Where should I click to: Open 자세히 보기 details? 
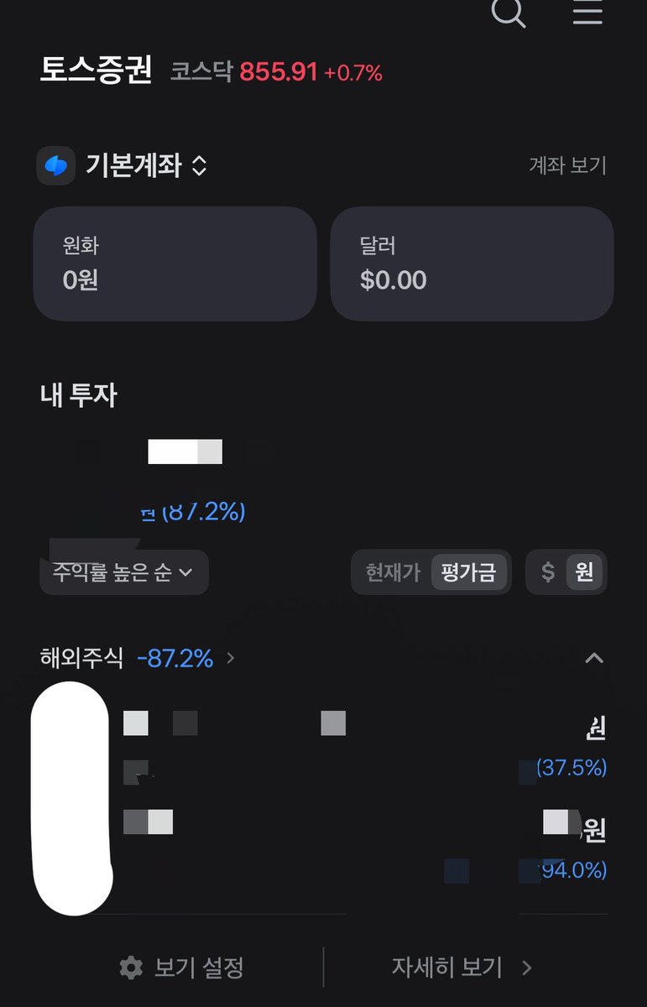(x=462, y=968)
